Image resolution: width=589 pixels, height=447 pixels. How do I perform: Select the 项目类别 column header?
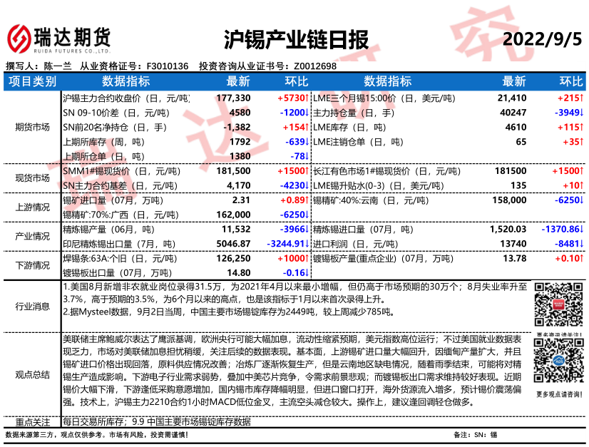(33, 81)
